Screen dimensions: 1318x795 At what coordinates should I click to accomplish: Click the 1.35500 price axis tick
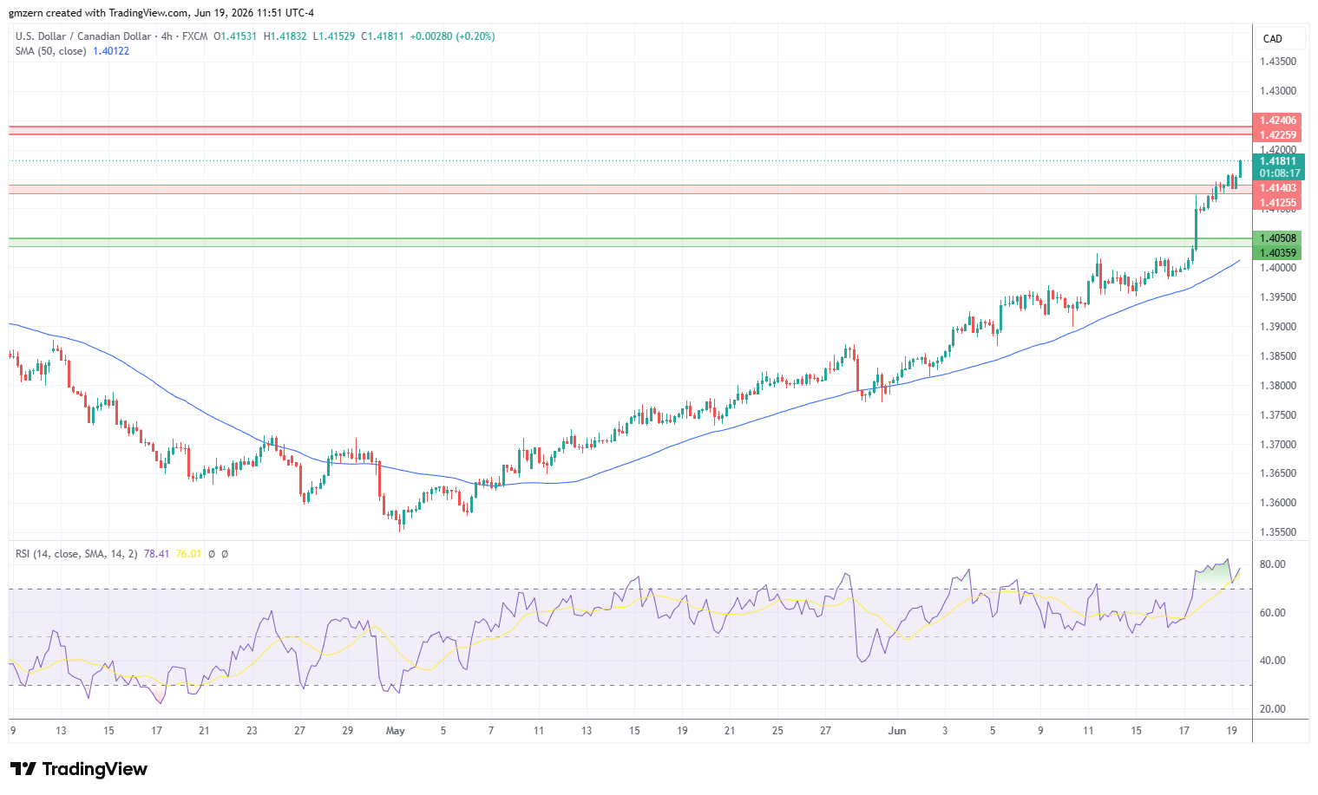pyautogui.click(x=1278, y=532)
